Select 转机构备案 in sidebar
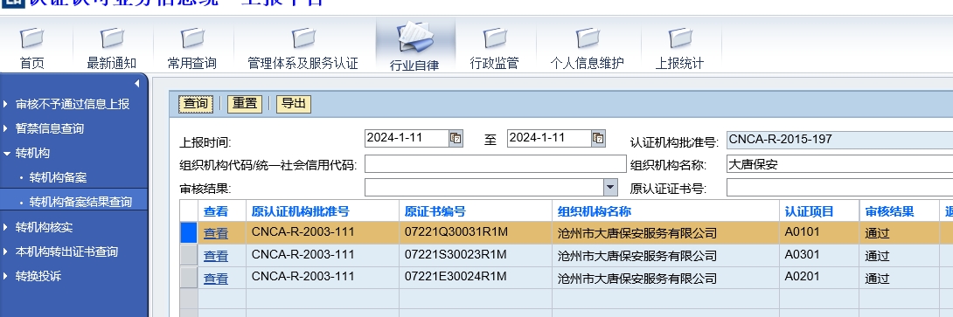Screen dimensions: 953x317 [x=59, y=177]
